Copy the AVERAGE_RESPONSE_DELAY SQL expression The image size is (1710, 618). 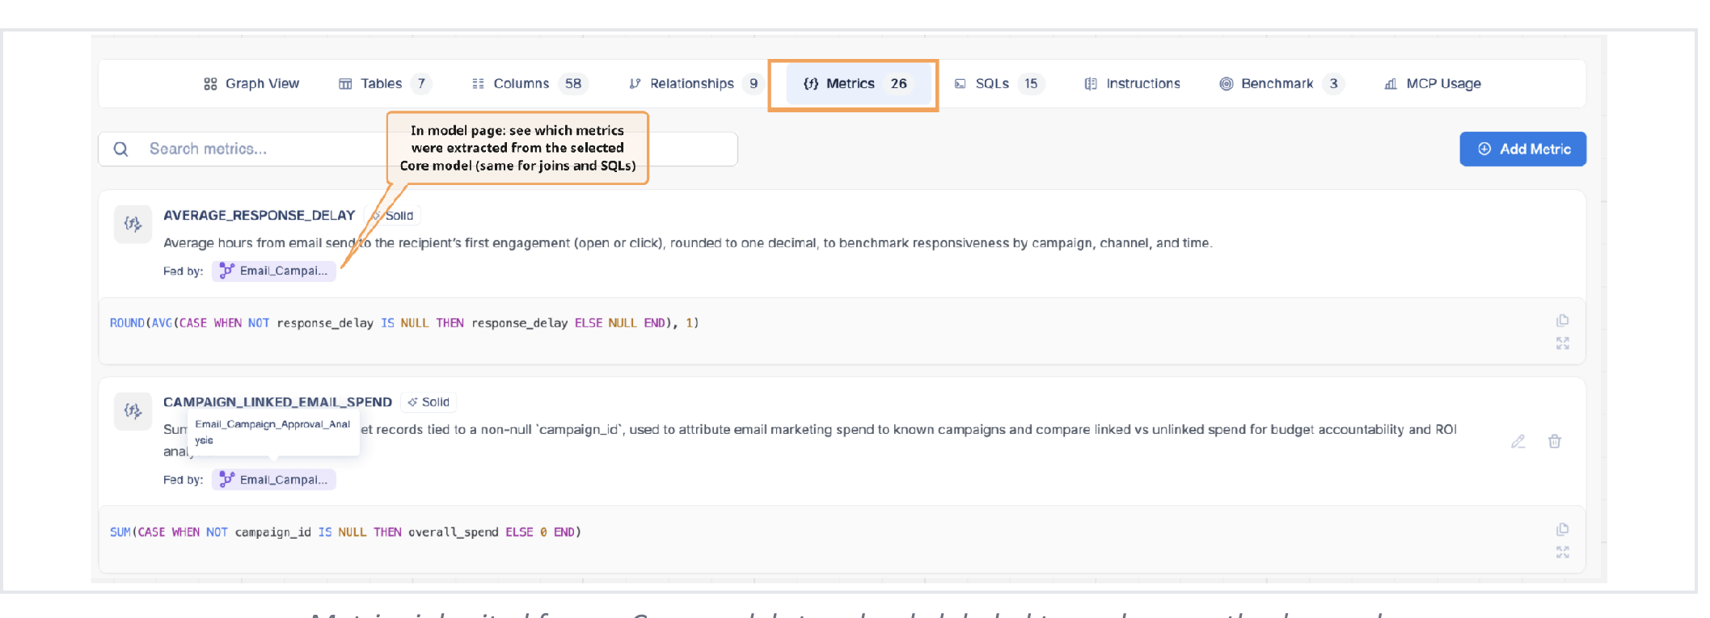click(x=1563, y=321)
